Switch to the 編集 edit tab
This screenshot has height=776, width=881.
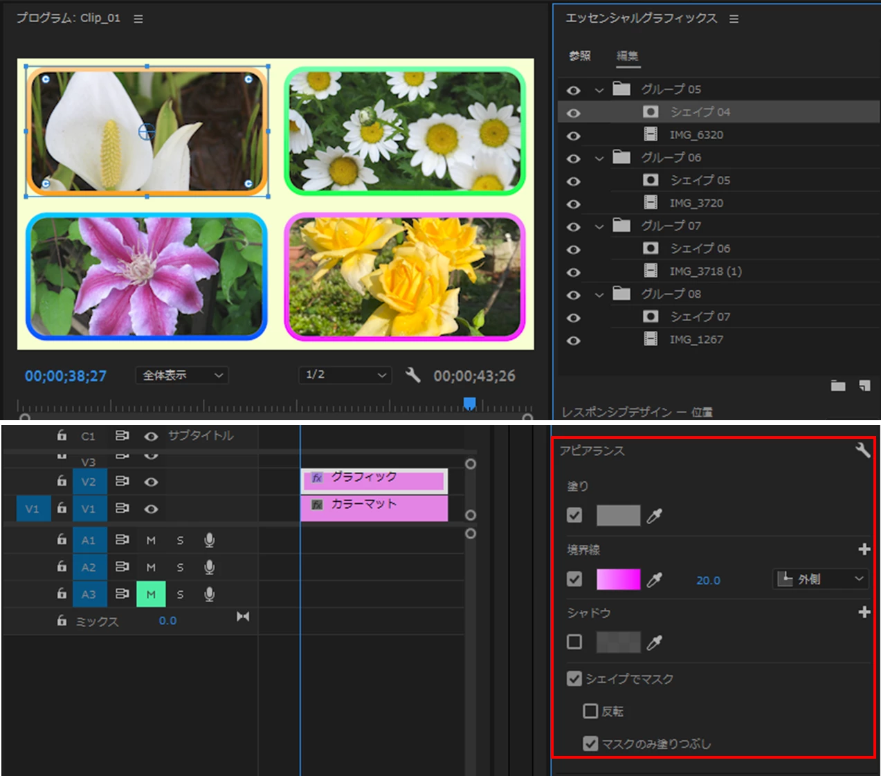(x=628, y=55)
